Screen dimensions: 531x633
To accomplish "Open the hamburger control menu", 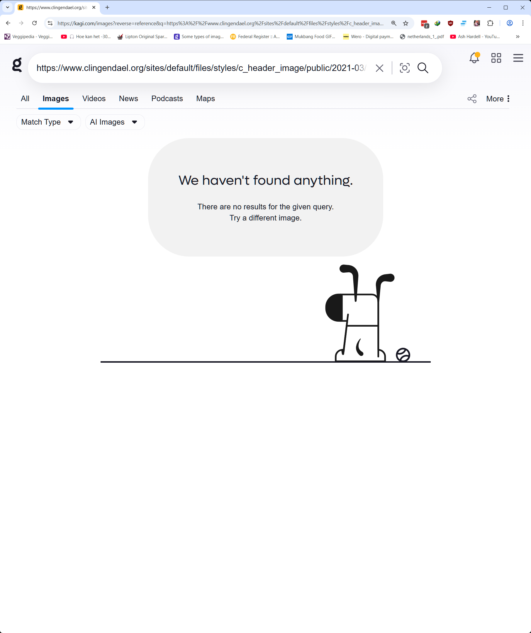I will [518, 58].
